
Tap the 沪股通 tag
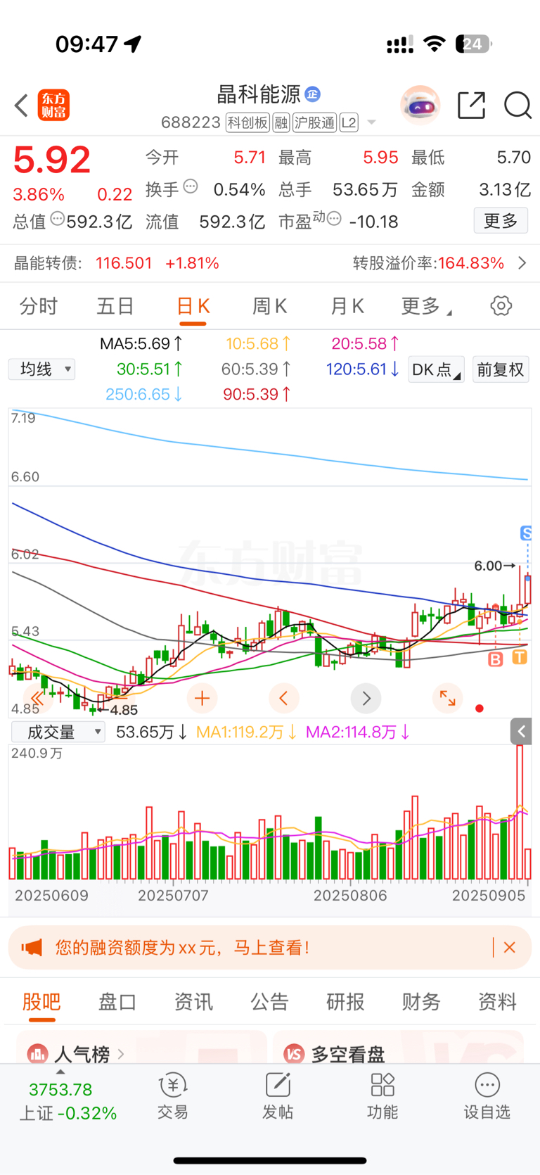315,123
